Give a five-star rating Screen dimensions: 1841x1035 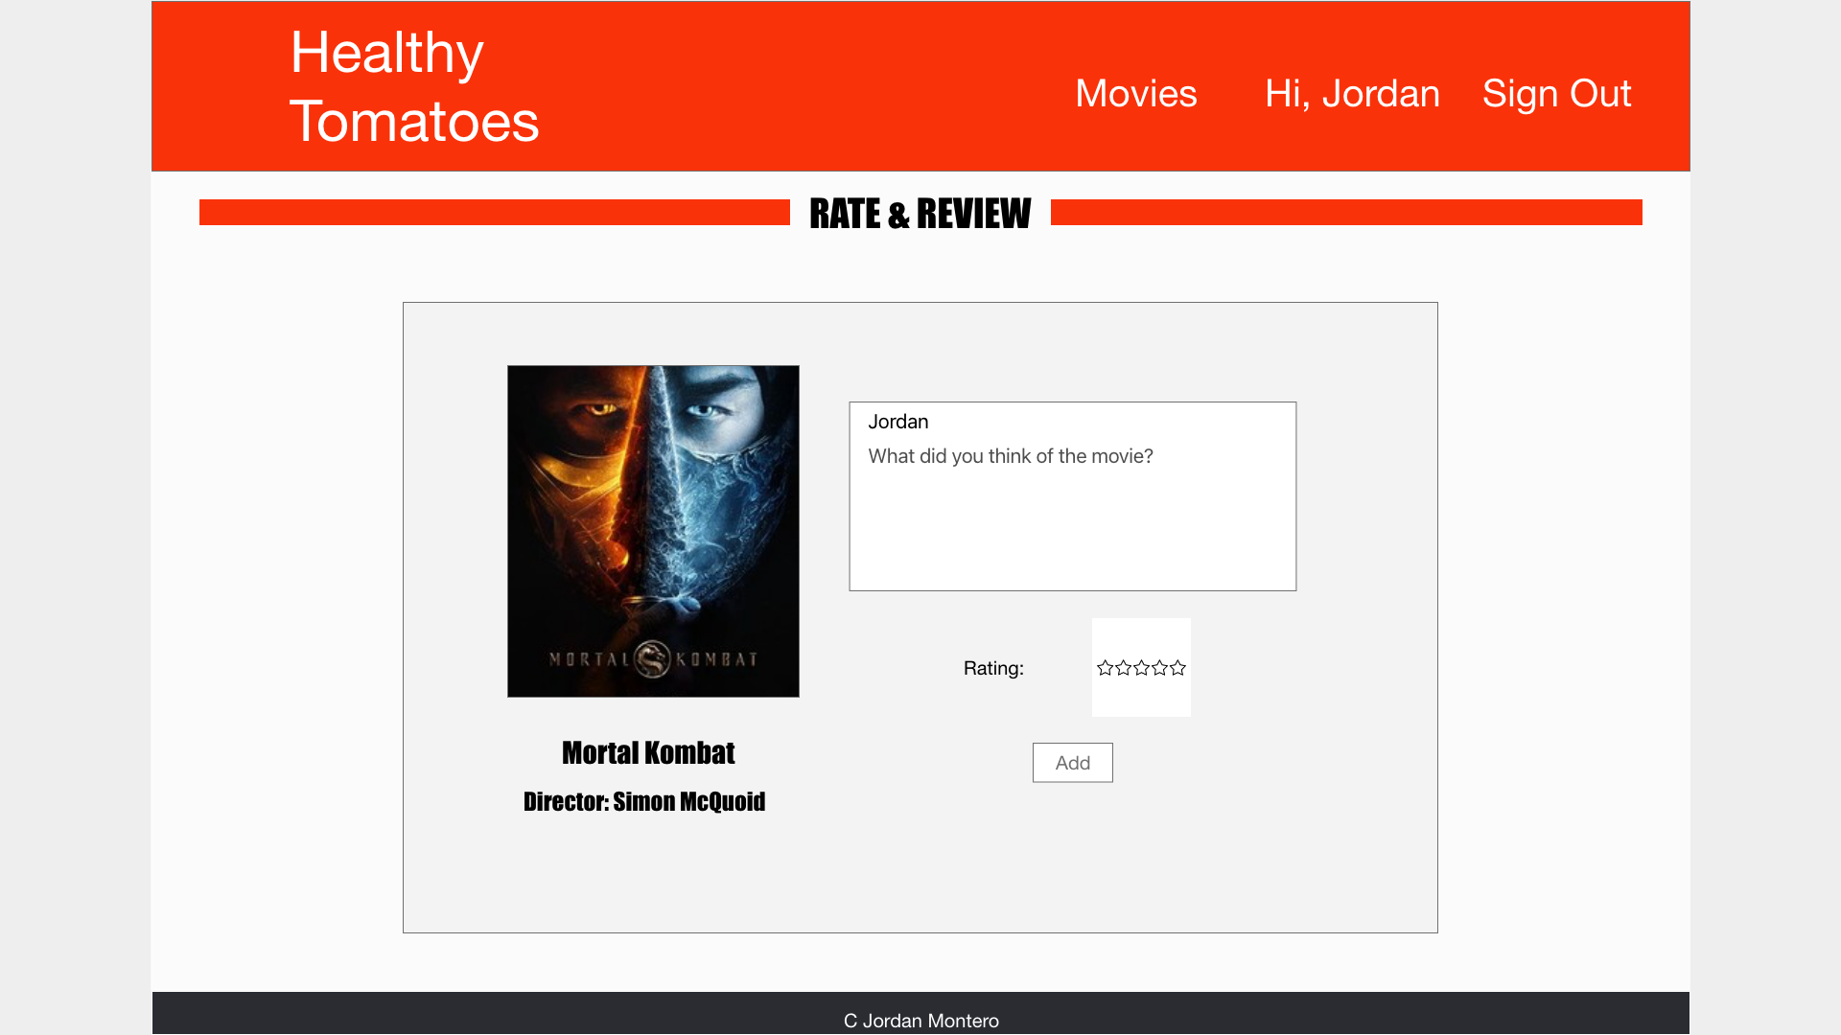pyautogui.click(x=1177, y=668)
